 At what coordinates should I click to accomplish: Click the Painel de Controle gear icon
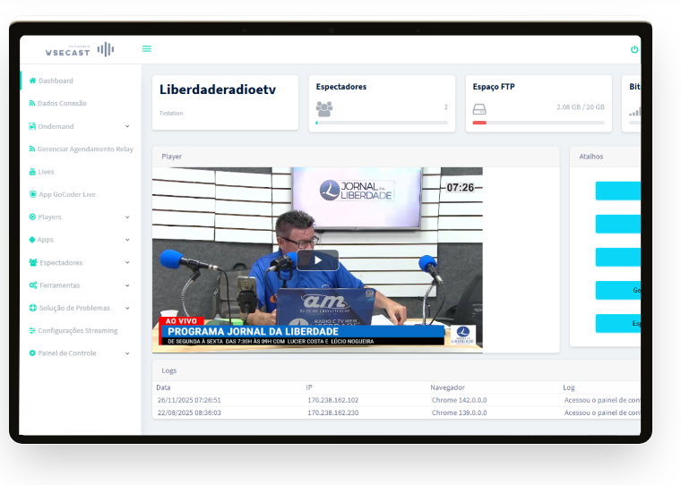pos(32,353)
